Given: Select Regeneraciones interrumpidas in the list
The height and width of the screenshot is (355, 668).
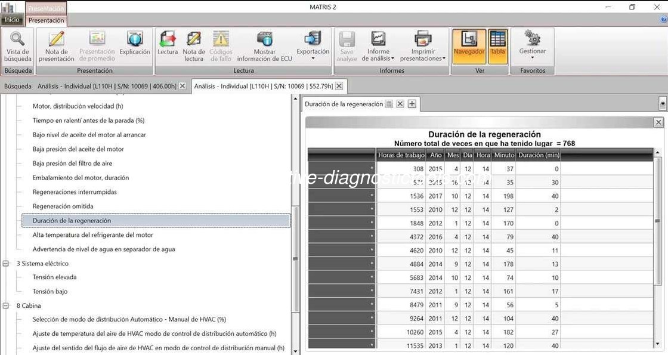Looking at the screenshot, I should 75,192.
